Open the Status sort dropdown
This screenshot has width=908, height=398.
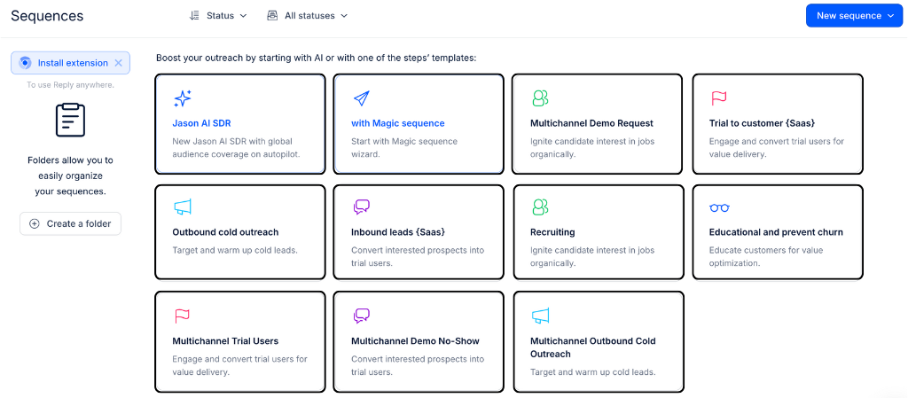pyautogui.click(x=218, y=16)
